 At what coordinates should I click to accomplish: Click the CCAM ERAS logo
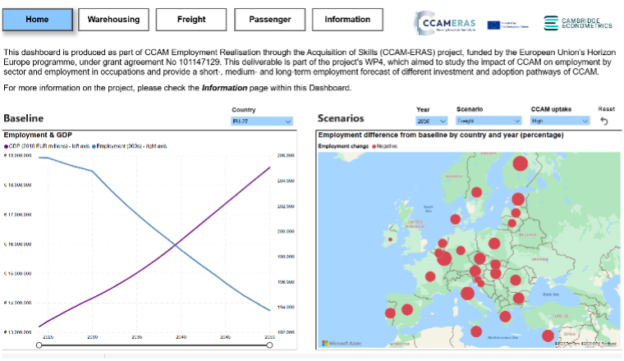444,23
